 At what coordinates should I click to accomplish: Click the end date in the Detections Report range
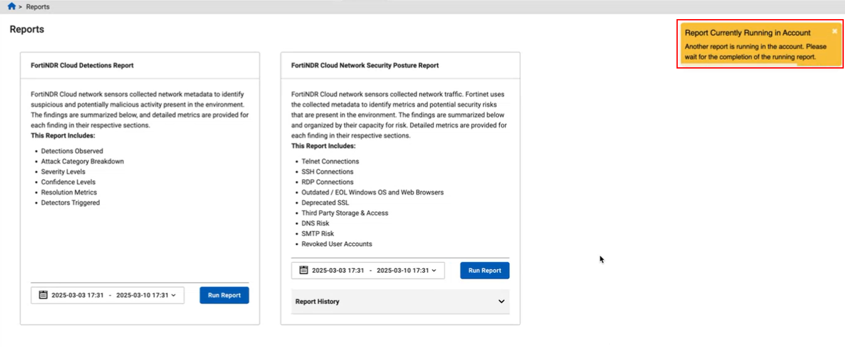(142, 295)
